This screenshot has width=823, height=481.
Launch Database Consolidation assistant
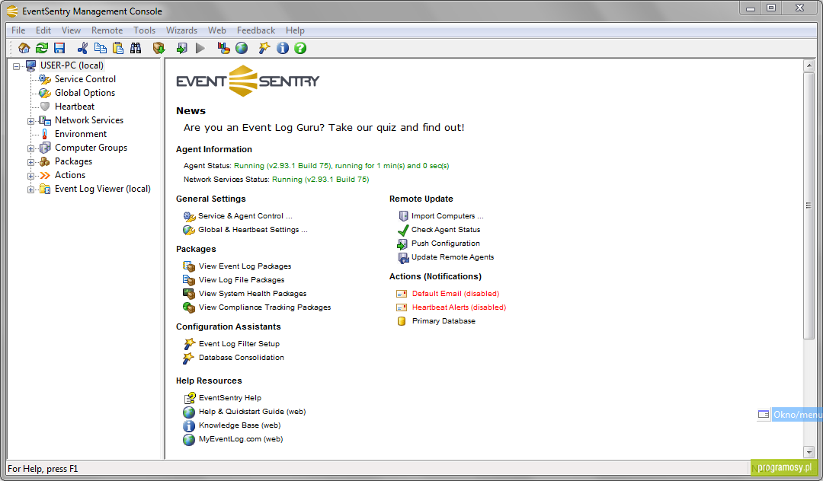(x=241, y=358)
